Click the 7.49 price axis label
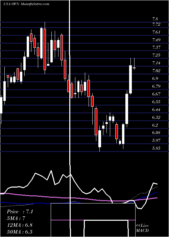Viewport: 169px width, 237px height. [156, 40]
